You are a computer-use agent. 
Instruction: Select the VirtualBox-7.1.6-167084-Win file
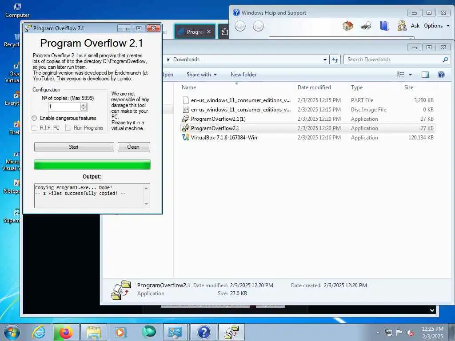point(307,137)
